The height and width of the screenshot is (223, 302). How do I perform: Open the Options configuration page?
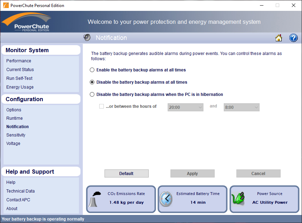click(x=14, y=110)
